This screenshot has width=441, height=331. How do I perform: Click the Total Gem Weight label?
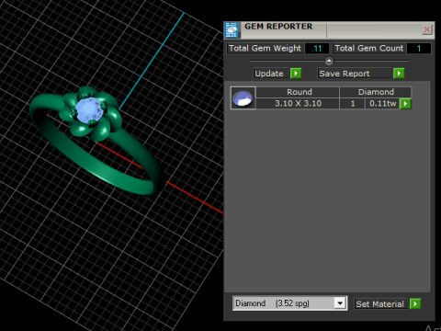[265, 49]
